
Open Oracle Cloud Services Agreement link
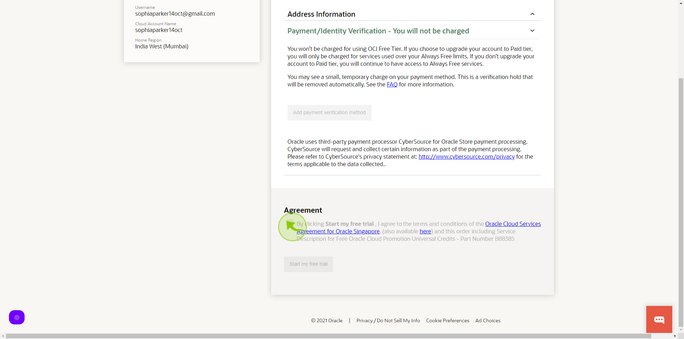tap(513, 224)
